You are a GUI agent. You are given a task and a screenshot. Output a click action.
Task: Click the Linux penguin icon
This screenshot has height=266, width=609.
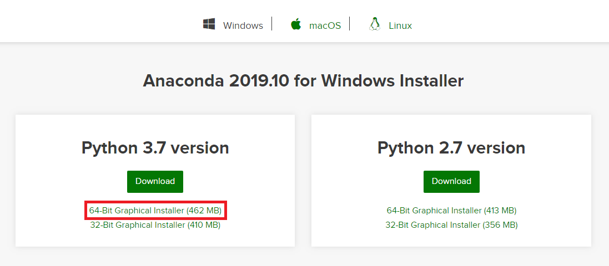click(374, 24)
